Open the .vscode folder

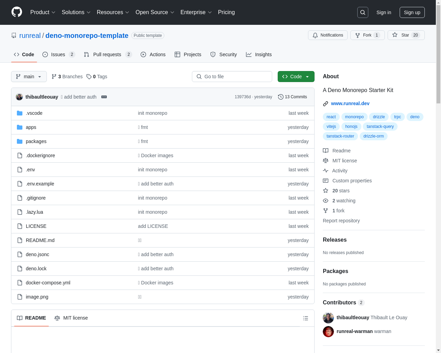(x=34, y=113)
